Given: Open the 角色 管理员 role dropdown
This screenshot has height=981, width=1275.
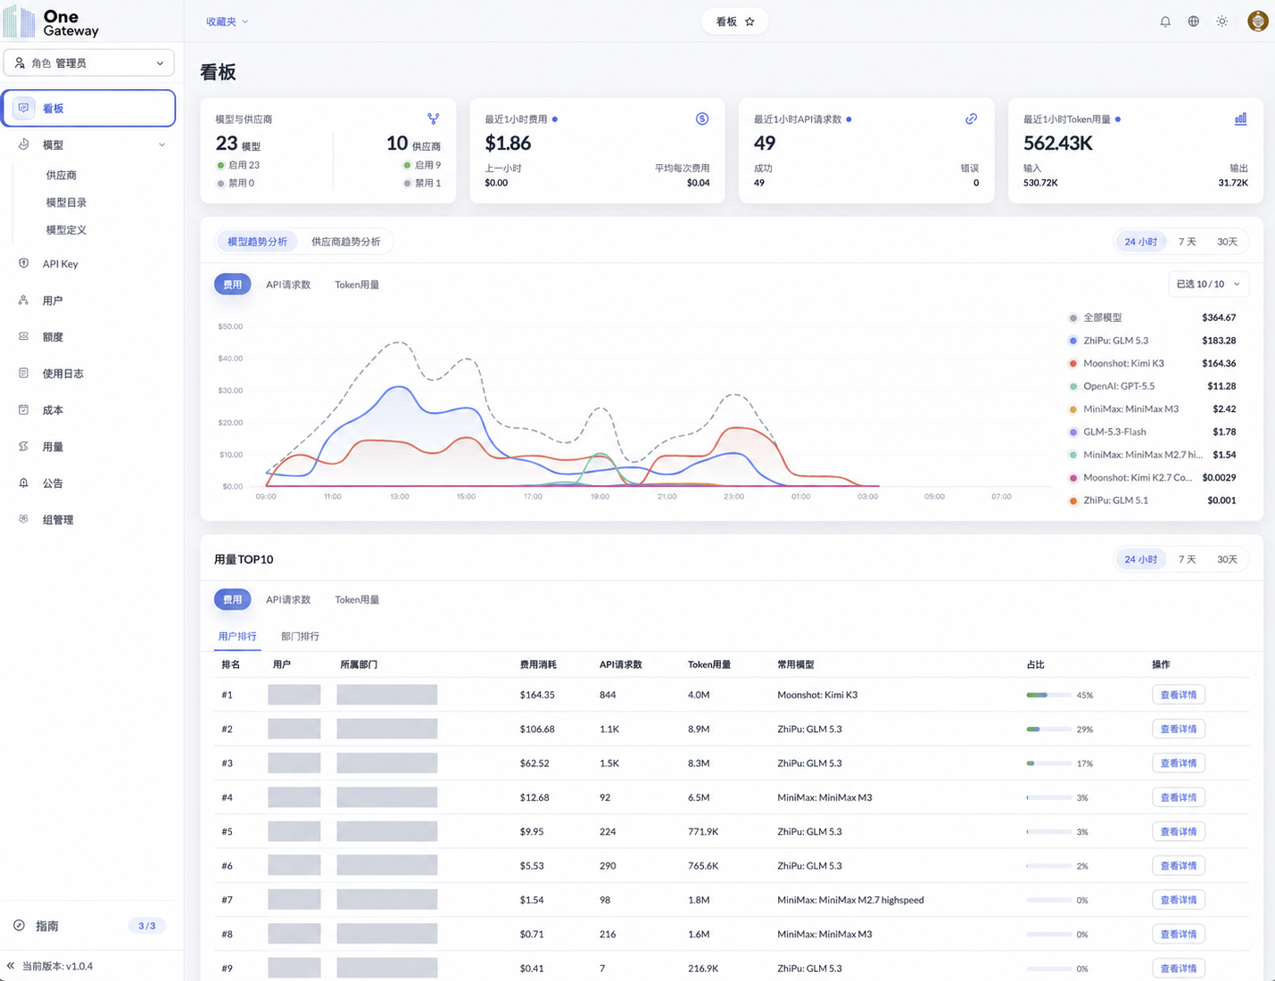Looking at the screenshot, I should tap(89, 63).
